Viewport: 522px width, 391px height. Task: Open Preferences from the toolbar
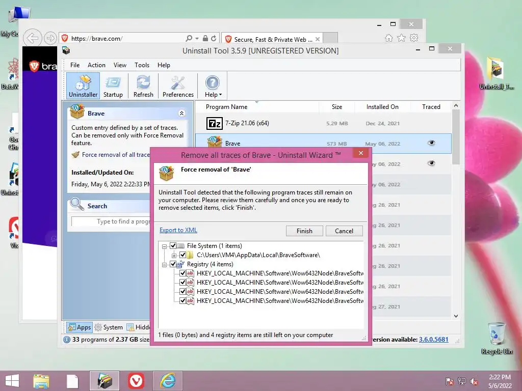pos(178,86)
